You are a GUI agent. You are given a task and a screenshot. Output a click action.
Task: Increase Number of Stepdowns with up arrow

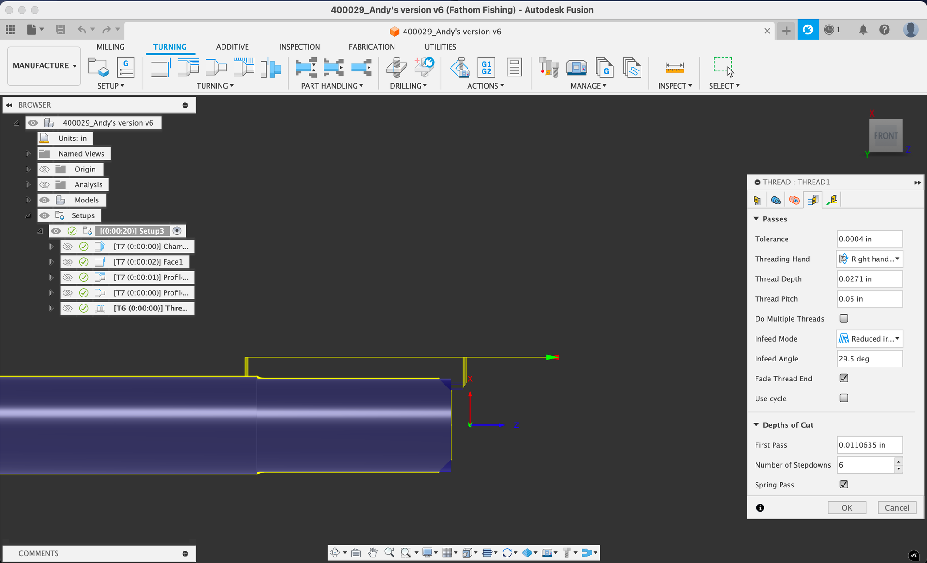coord(899,461)
